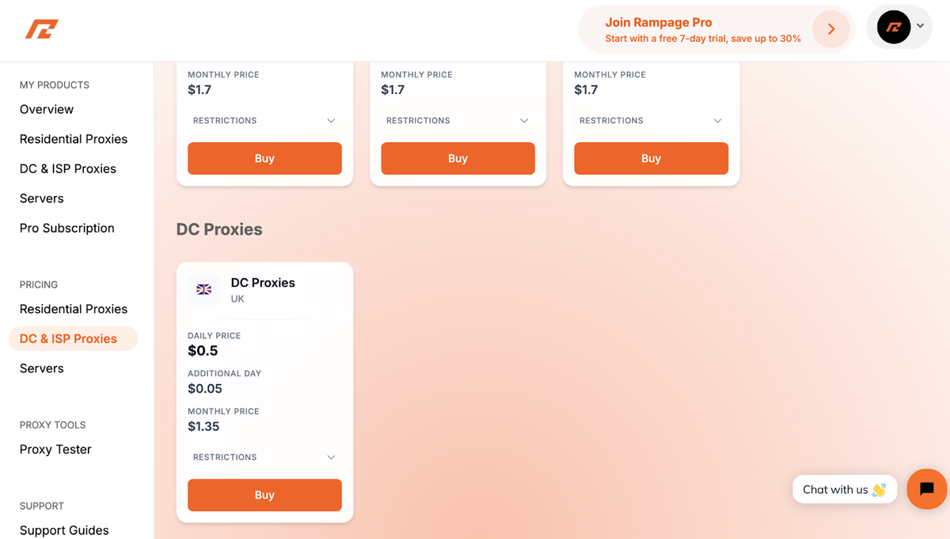Expand Restrictions on the middle proxy card

458,120
